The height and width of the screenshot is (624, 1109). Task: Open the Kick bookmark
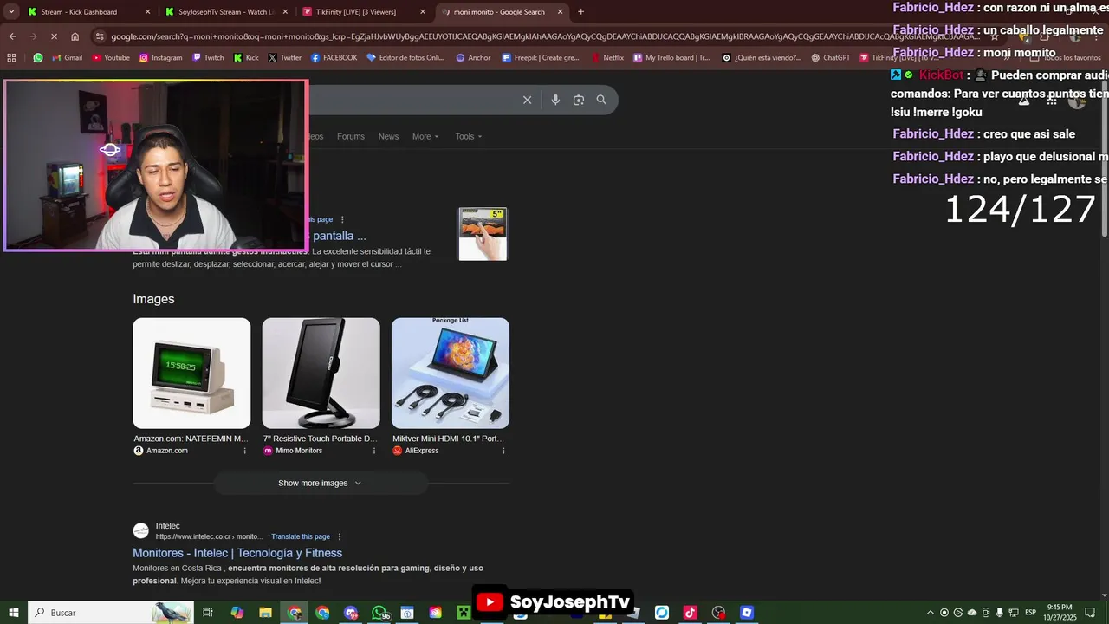(x=246, y=58)
